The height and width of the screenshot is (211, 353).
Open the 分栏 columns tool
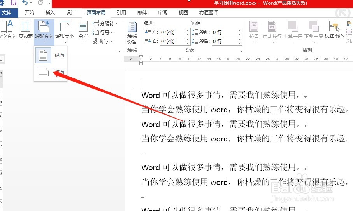coord(83,31)
